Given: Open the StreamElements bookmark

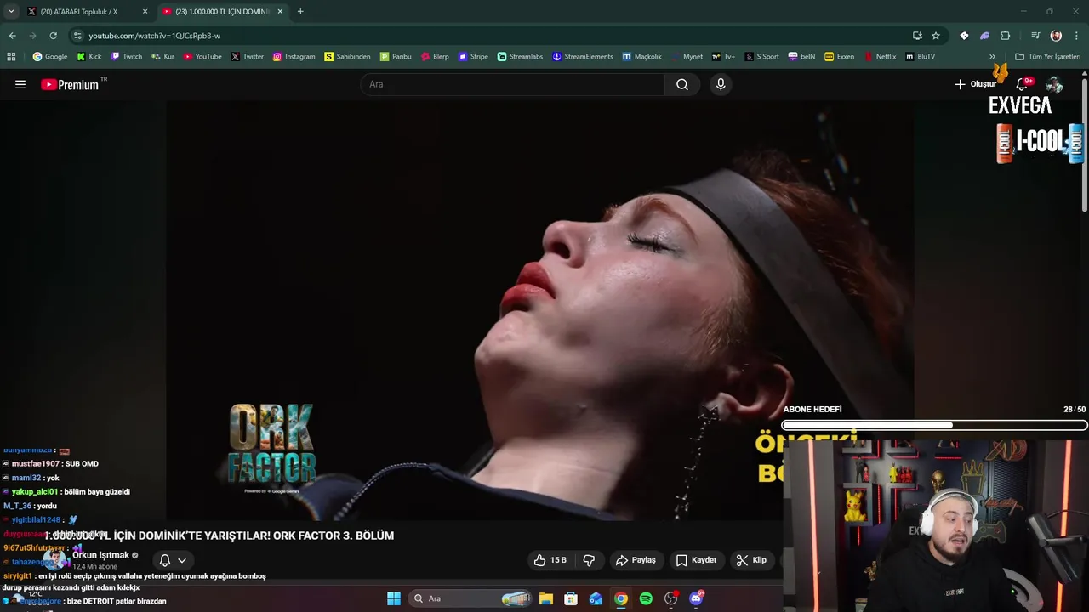Looking at the screenshot, I should tap(583, 57).
